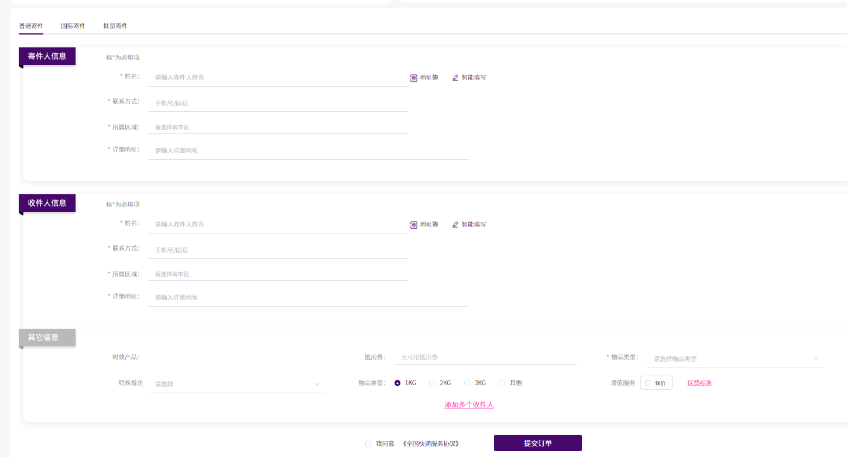Focus the recipient detailed address field
This screenshot has width=847, height=457.
tap(308, 297)
